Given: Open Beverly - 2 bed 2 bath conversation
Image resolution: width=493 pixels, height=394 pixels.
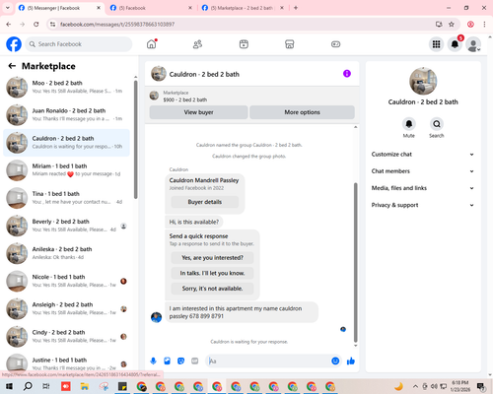Looking at the screenshot, I should pyautogui.click(x=66, y=226).
